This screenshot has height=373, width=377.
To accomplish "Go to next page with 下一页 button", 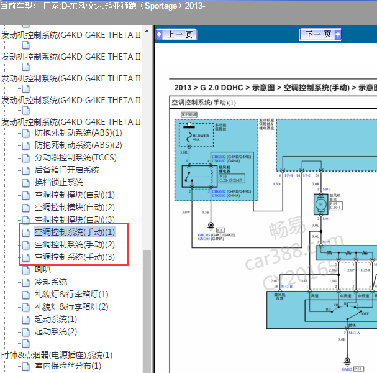I will pyautogui.click(x=320, y=34).
